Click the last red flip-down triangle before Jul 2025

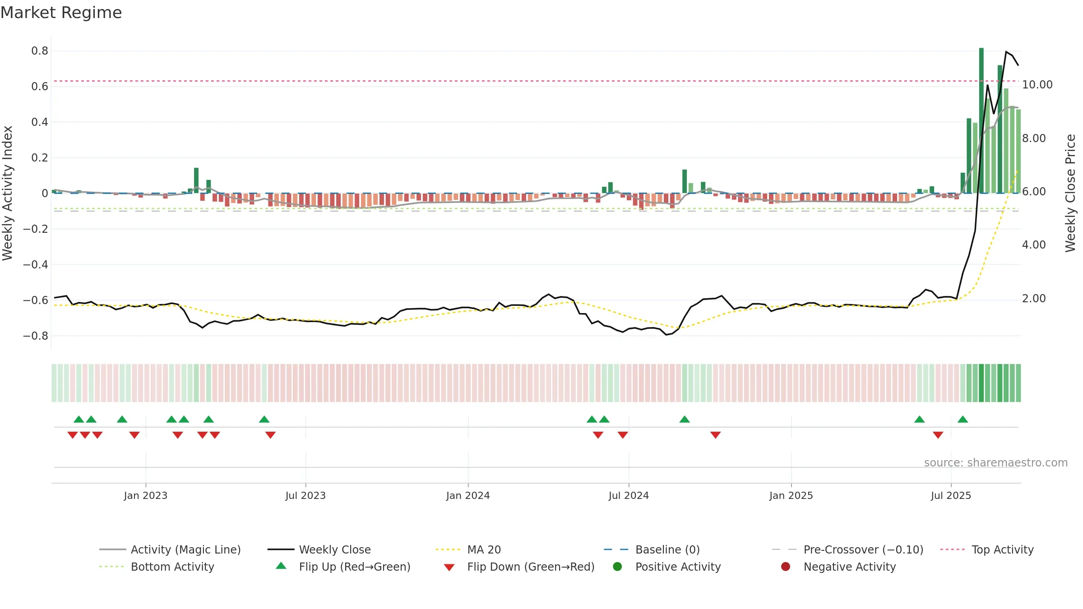[x=938, y=435]
